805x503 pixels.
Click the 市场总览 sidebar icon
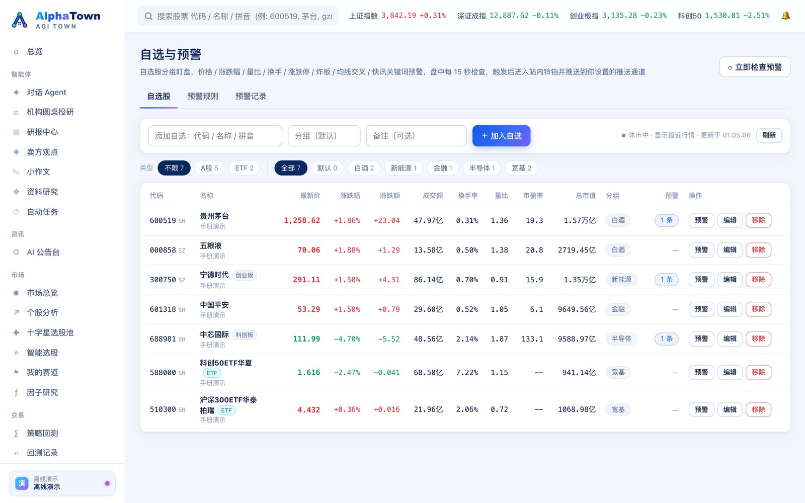click(16, 293)
